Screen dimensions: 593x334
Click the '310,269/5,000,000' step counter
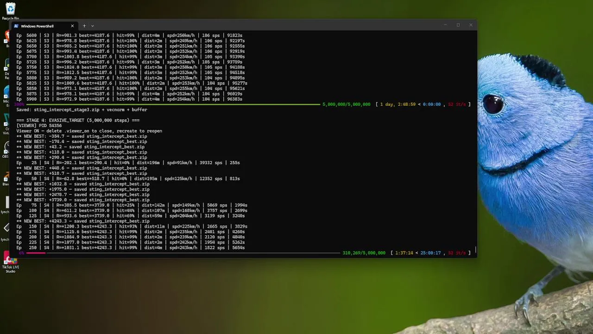tap(364, 253)
